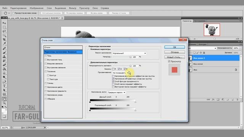Open the Фильтр menu
The image size is (244, 137).
pyautogui.click(x=72, y=8)
